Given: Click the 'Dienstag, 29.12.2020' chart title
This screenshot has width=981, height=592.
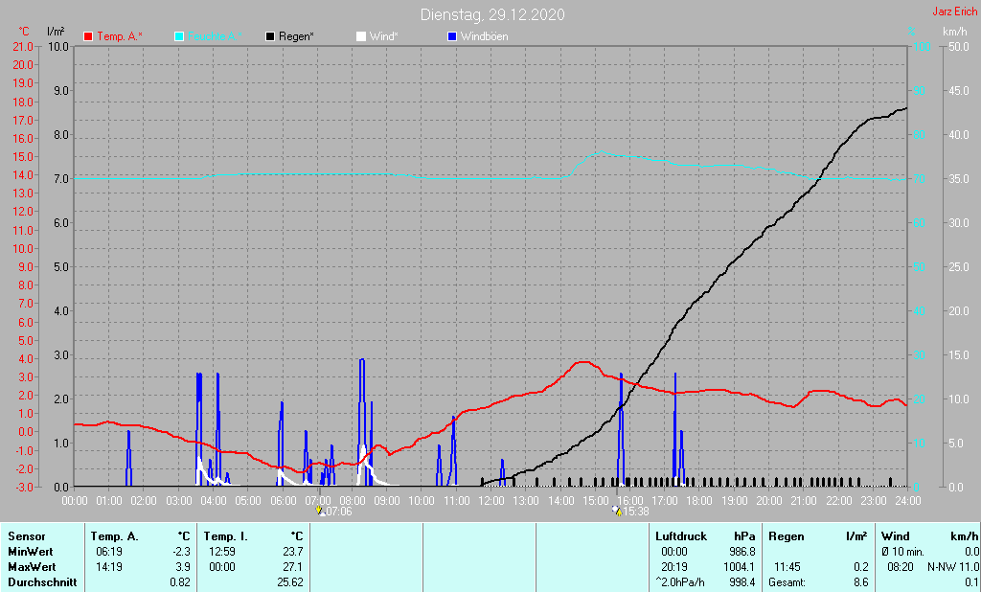Looking at the screenshot, I should point(492,14).
